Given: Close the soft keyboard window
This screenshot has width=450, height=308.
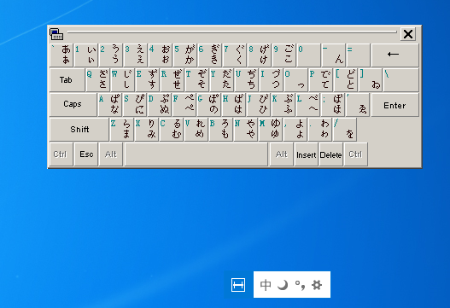Looking at the screenshot, I should pyautogui.click(x=408, y=34).
